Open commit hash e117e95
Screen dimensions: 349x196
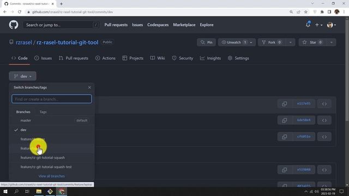(303, 103)
